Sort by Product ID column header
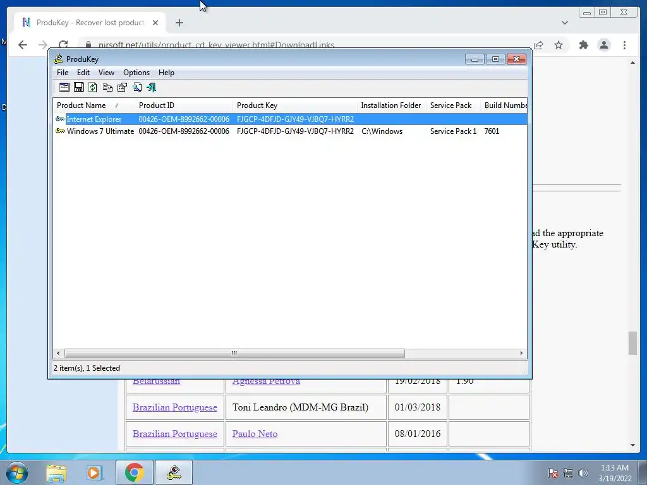Viewport: 647px width, 485px height. click(x=184, y=105)
